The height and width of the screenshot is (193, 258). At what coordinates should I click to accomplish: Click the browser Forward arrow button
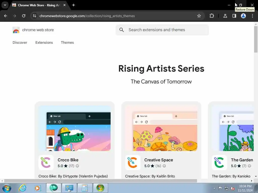pos(14,16)
